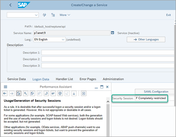Image resolution: width=176 pixels, height=137 pixels.
Task: Open the Administration tab
Action: click(x=113, y=79)
